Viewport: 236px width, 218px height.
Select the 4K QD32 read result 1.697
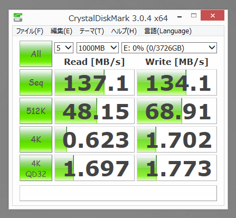[x=95, y=168]
